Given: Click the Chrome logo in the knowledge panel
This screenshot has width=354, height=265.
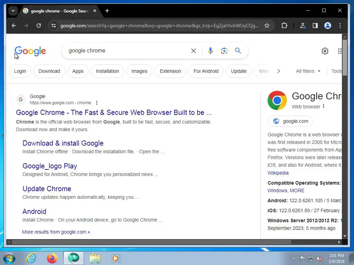Looking at the screenshot, I should tap(277, 100).
